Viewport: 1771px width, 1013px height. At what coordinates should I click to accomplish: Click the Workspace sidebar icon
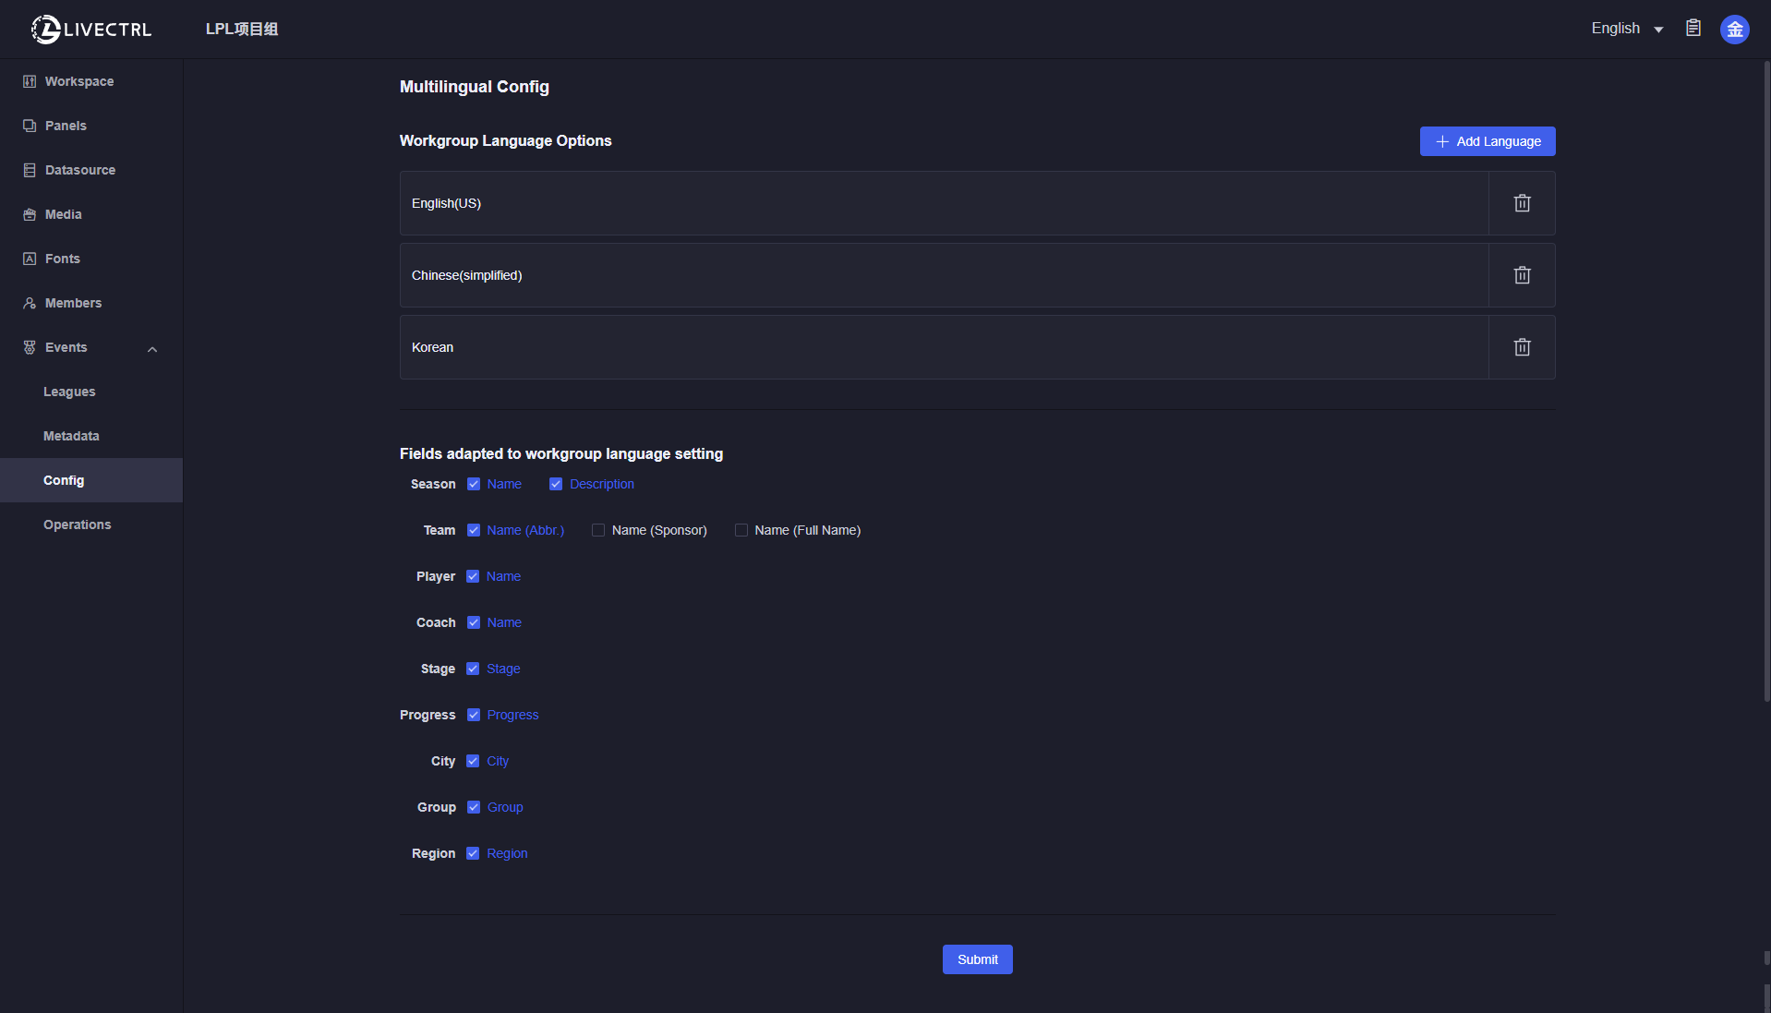pyautogui.click(x=30, y=81)
